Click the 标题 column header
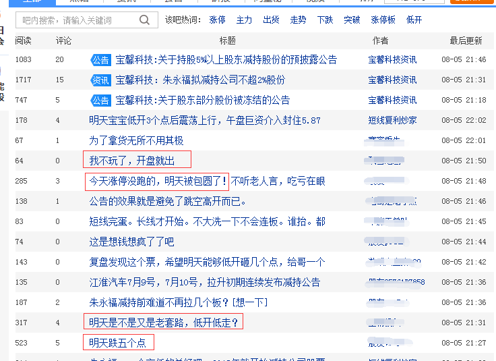The image size is (496, 361). tap(227, 40)
